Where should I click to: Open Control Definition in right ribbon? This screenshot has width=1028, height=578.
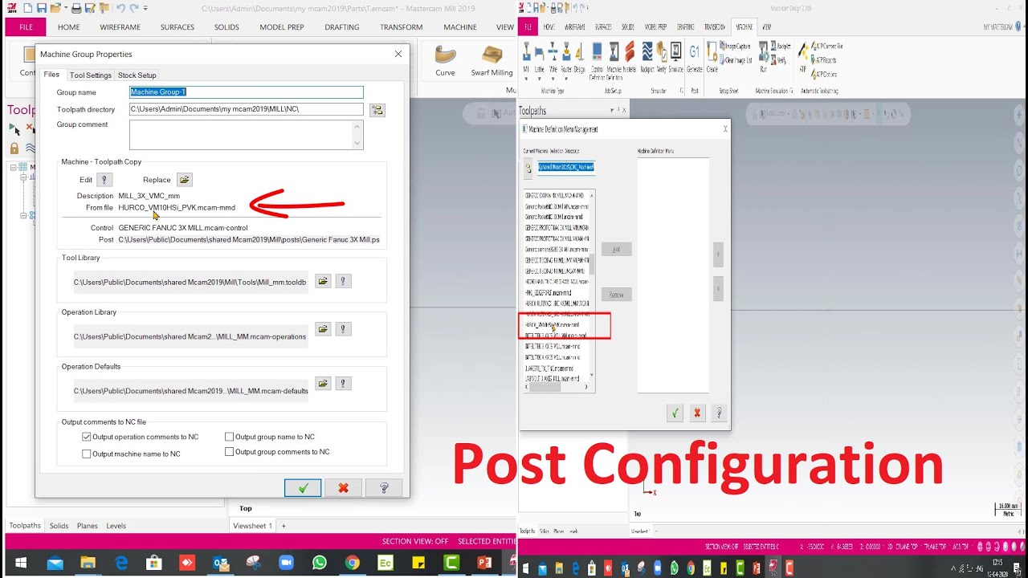(x=597, y=59)
